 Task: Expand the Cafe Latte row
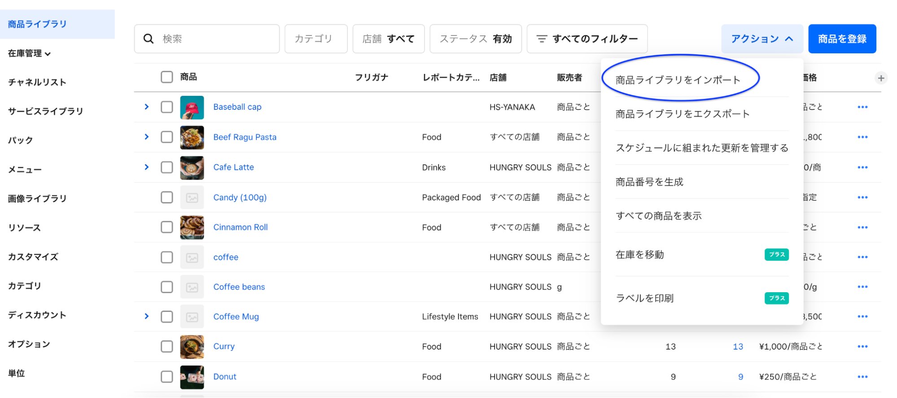pyautogui.click(x=147, y=167)
